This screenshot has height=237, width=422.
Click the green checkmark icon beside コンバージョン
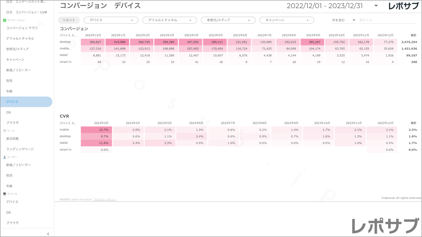click(4, 20)
